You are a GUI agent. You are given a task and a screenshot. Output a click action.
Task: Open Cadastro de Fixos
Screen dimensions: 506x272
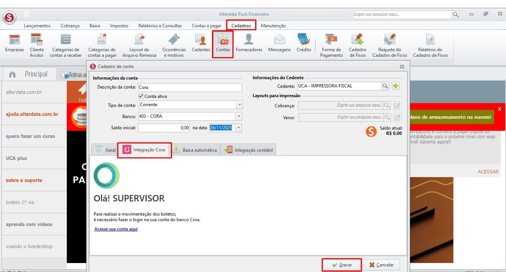tap(357, 45)
